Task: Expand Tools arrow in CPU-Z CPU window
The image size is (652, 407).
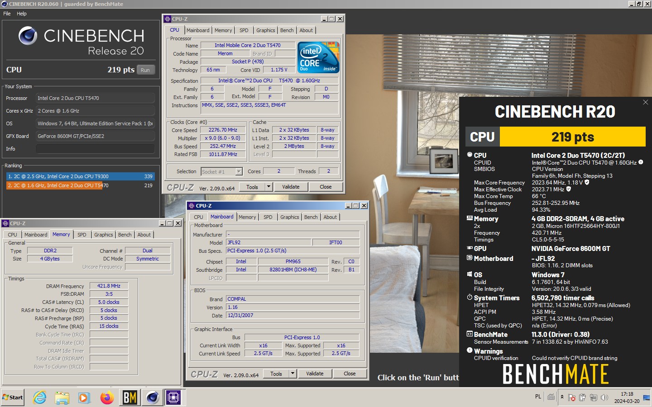Action: pos(268,186)
